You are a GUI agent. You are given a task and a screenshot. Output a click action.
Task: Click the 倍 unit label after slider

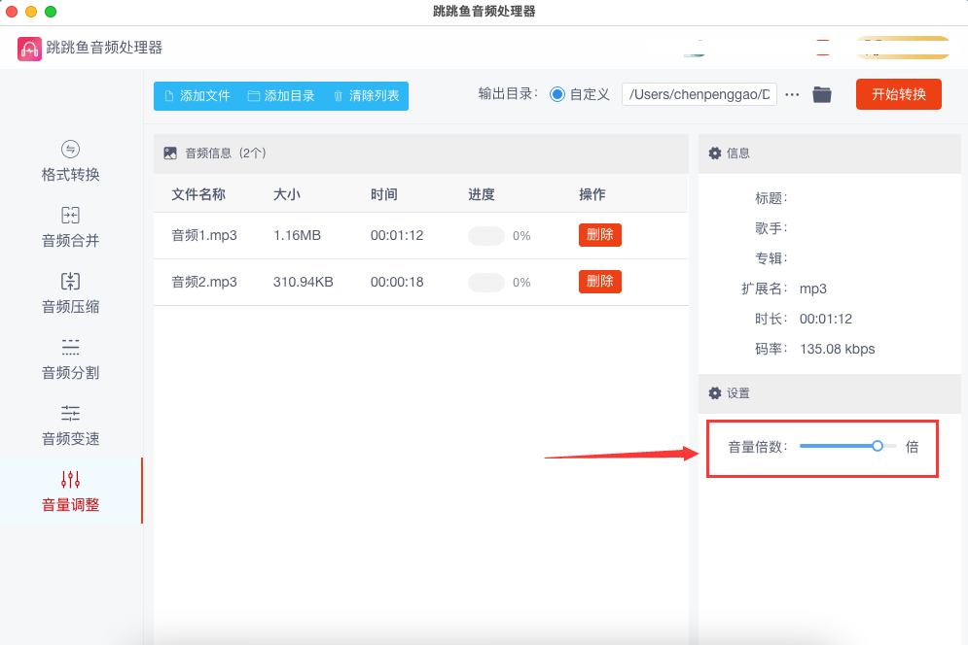[x=912, y=447]
